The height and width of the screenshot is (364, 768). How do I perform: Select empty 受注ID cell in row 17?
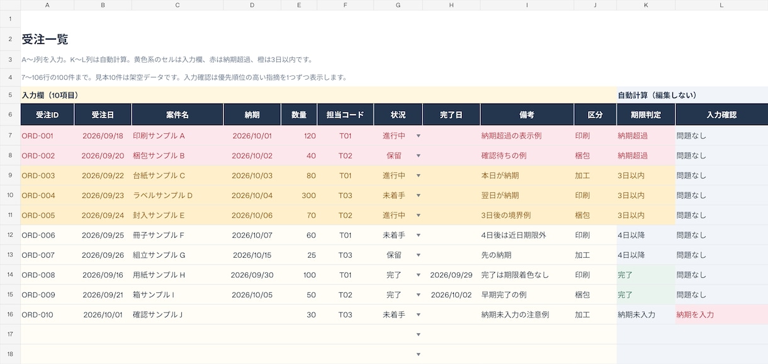47,334
